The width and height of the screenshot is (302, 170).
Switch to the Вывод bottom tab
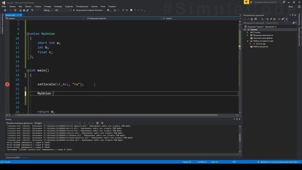point(24,158)
